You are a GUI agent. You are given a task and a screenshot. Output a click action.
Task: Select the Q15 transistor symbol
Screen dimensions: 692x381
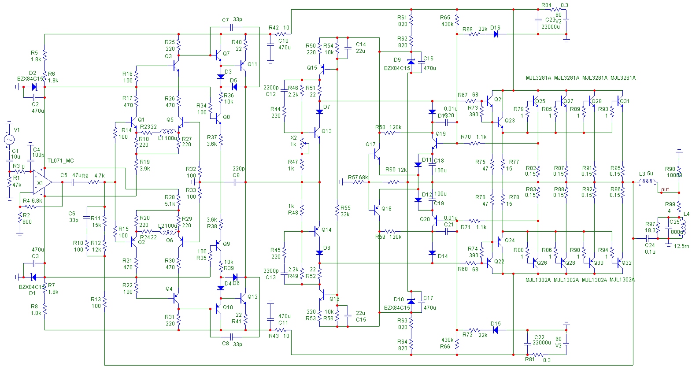322,69
